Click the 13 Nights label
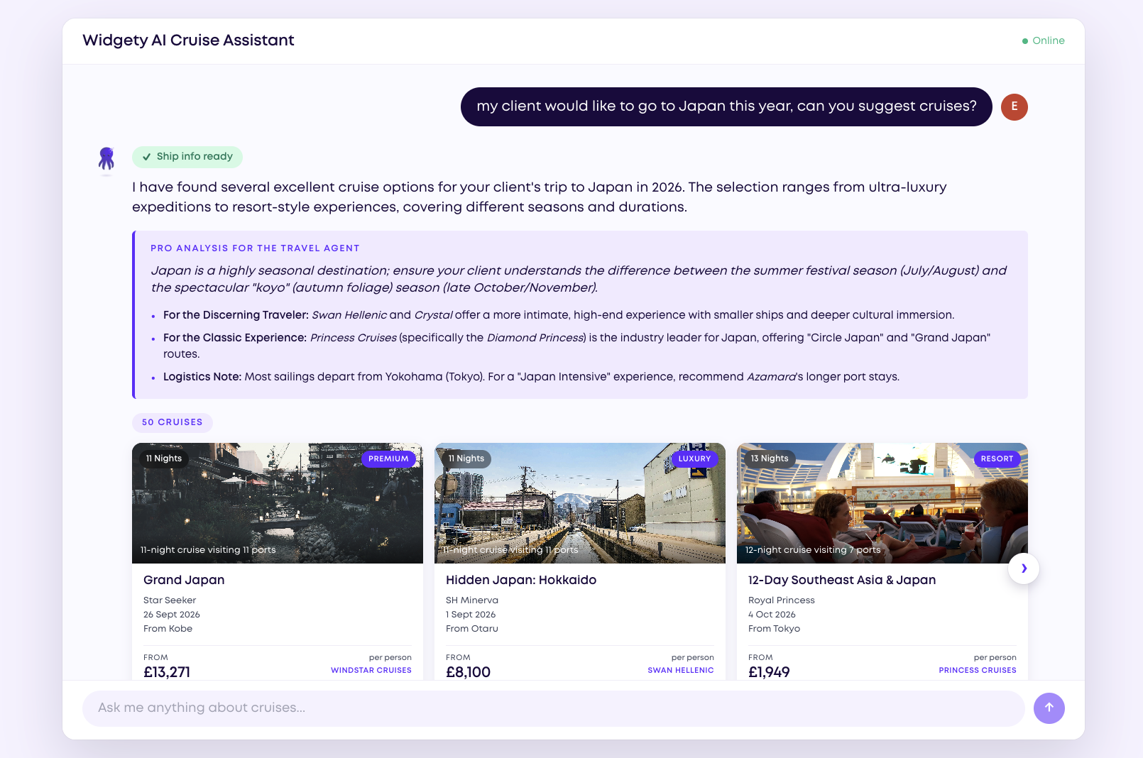The image size is (1143, 758). pyautogui.click(x=770, y=458)
